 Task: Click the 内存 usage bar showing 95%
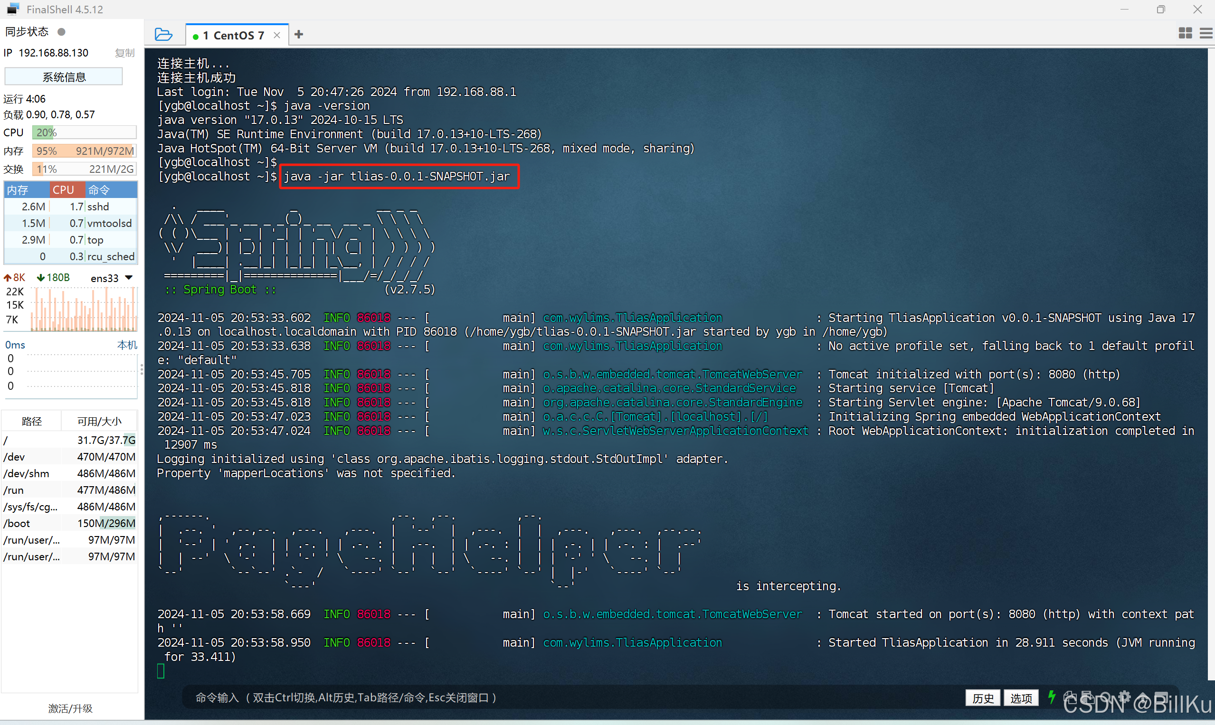84,151
